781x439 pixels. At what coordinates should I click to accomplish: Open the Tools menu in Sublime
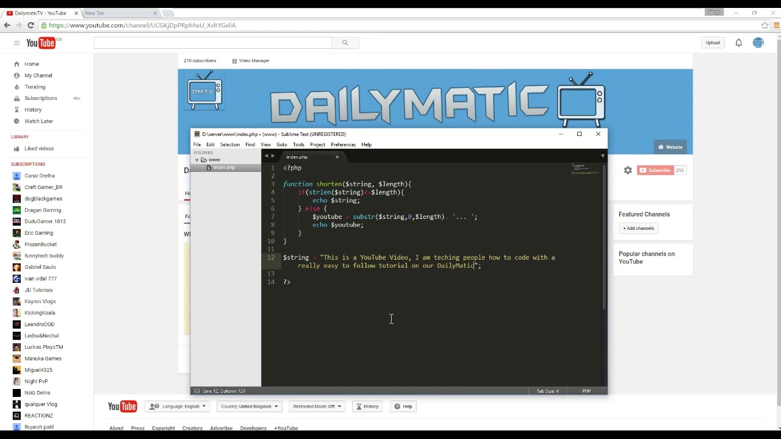click(x=298, y=145)
